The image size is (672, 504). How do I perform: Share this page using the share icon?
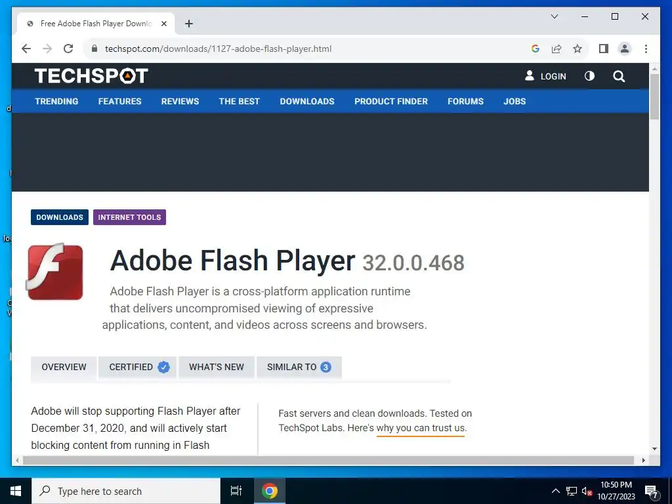coord(556,49)
